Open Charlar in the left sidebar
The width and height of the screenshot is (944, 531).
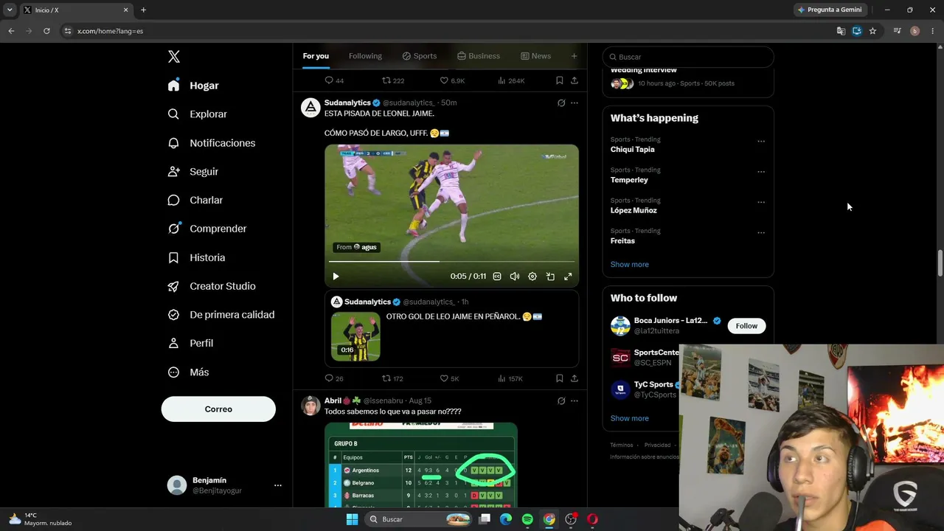(x=195, y=200)
